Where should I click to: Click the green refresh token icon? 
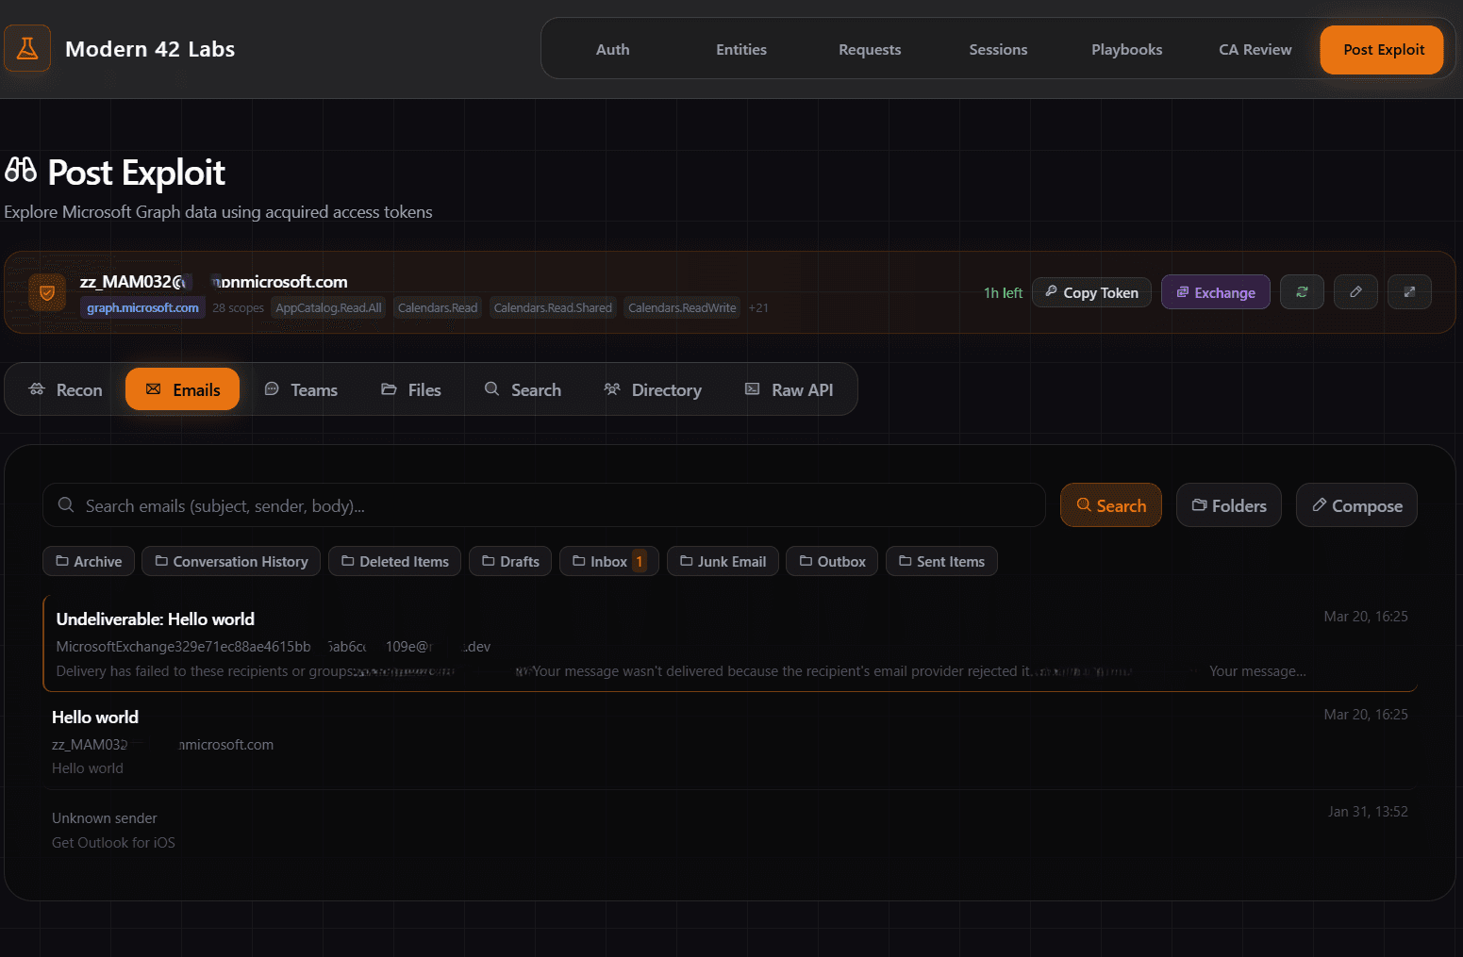click(x=1302, y=292)
